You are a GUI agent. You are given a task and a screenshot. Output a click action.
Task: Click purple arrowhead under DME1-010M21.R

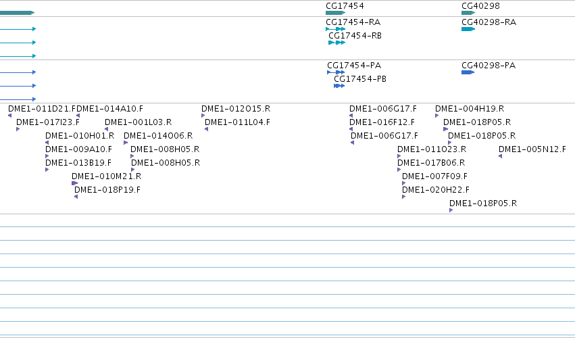coord(74,183)
